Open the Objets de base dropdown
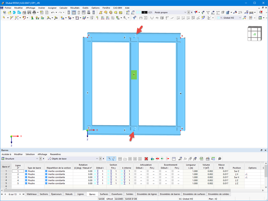Screen dimensions: 268x201 coord(97,159)
